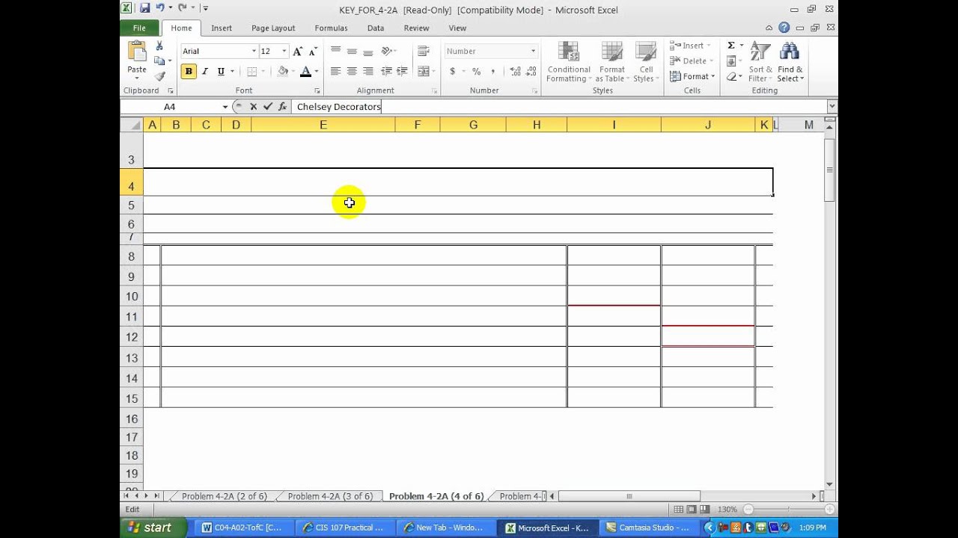Click the Paste clipboard icon
This screenshot has height=538, width=958.
point(137,52)
